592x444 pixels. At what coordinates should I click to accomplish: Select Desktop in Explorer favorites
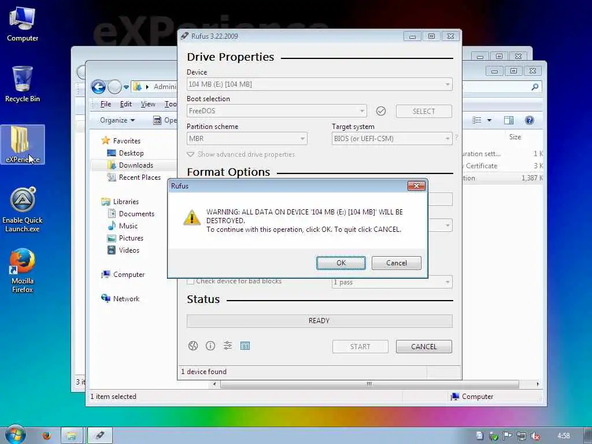coord(125,153)
